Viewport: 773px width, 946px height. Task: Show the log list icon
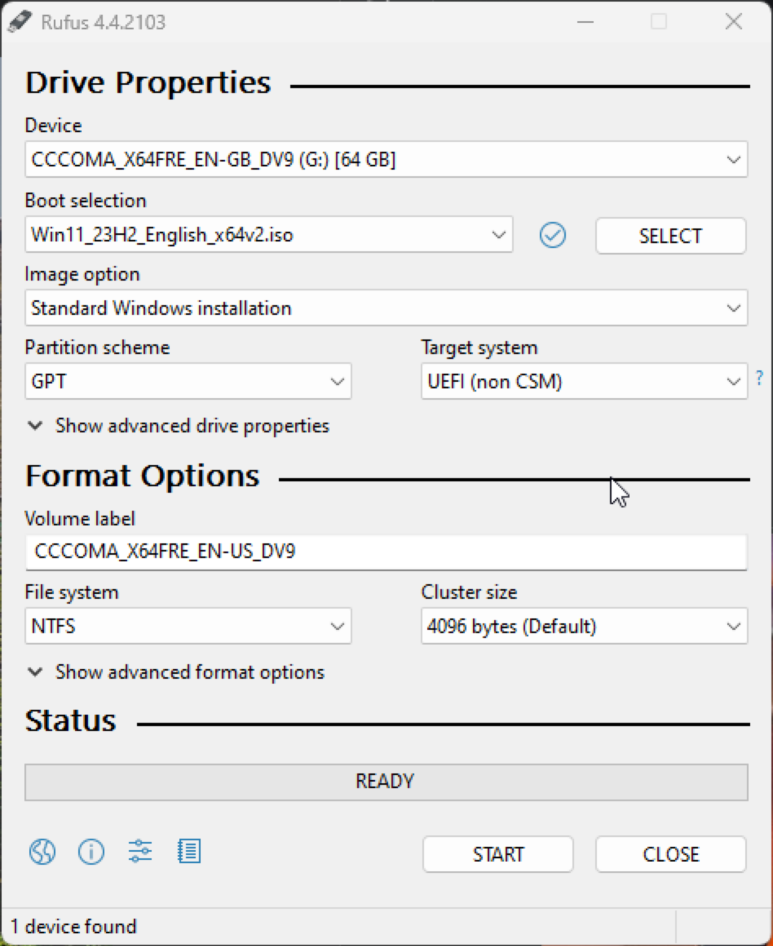coord(189,852)
